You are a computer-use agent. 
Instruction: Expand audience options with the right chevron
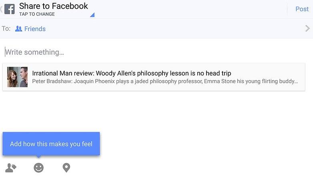point(307,28)
